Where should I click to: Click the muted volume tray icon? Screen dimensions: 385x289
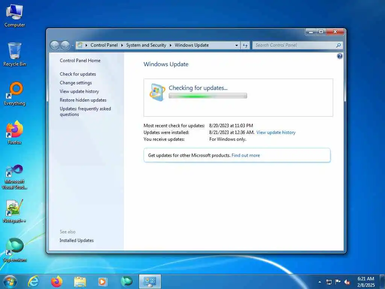(347, 282)
